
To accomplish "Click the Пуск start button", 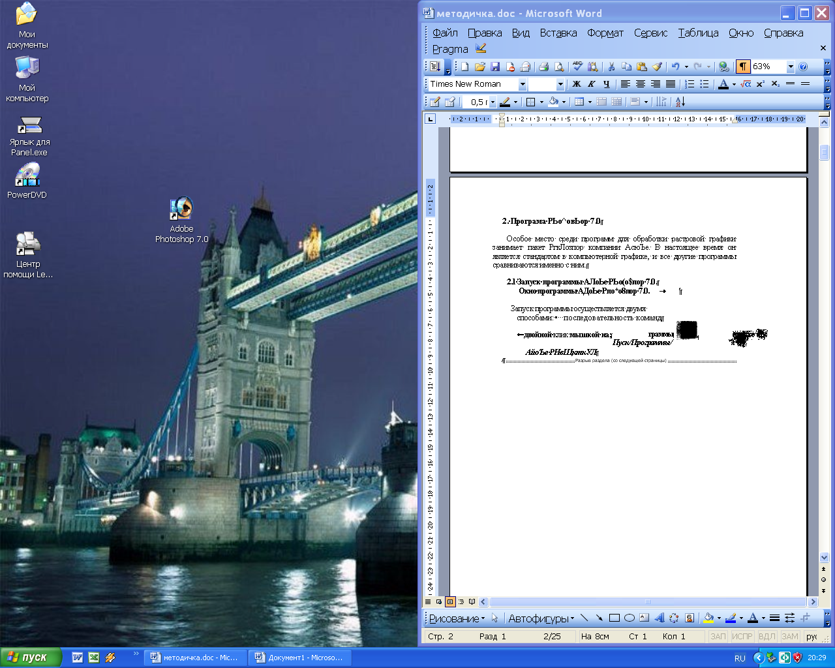I will tap(31, 658).
